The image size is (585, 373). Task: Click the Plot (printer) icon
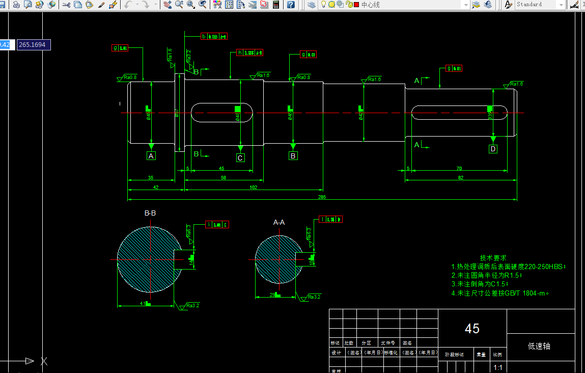coord(16,5)
